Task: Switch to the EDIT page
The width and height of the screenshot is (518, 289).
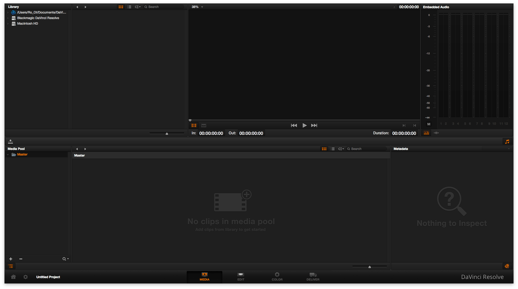Action: pos(241,277)
